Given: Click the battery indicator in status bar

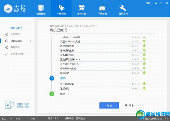Looking at the screenshot, I should pyautogui.click(x=5, y=119).
